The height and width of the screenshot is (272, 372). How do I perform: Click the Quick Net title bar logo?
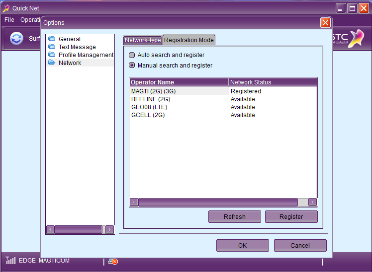click(x=6, y=8)
